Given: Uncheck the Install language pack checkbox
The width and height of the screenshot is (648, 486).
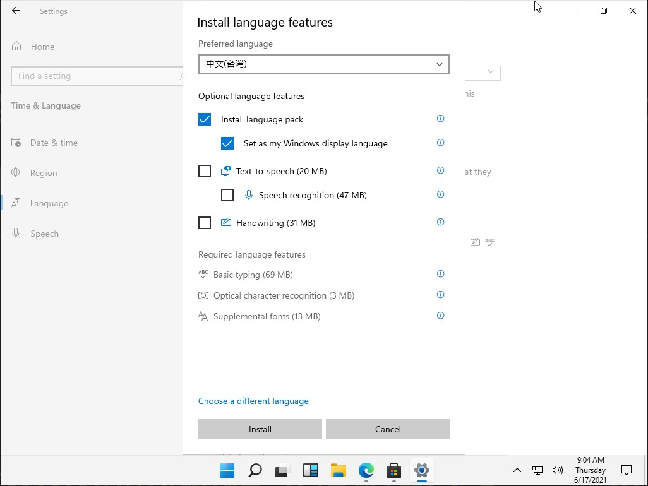Looking at the screenshot, I should (205, 119).
